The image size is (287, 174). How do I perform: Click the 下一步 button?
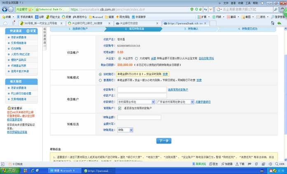(163, 141)
